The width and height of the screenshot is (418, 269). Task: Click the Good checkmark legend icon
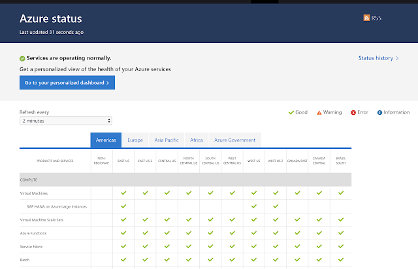coord(291,112)
